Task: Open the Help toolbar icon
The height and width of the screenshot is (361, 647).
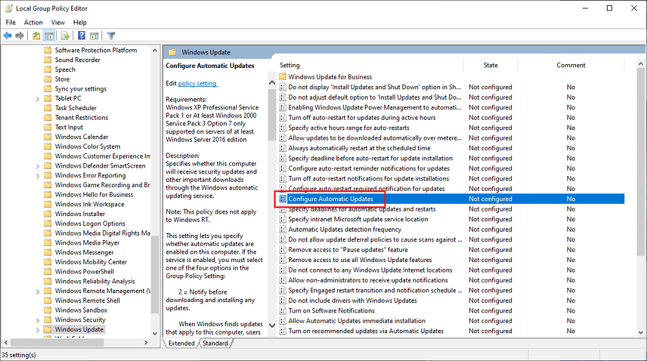Action: [x=82, y=36]
